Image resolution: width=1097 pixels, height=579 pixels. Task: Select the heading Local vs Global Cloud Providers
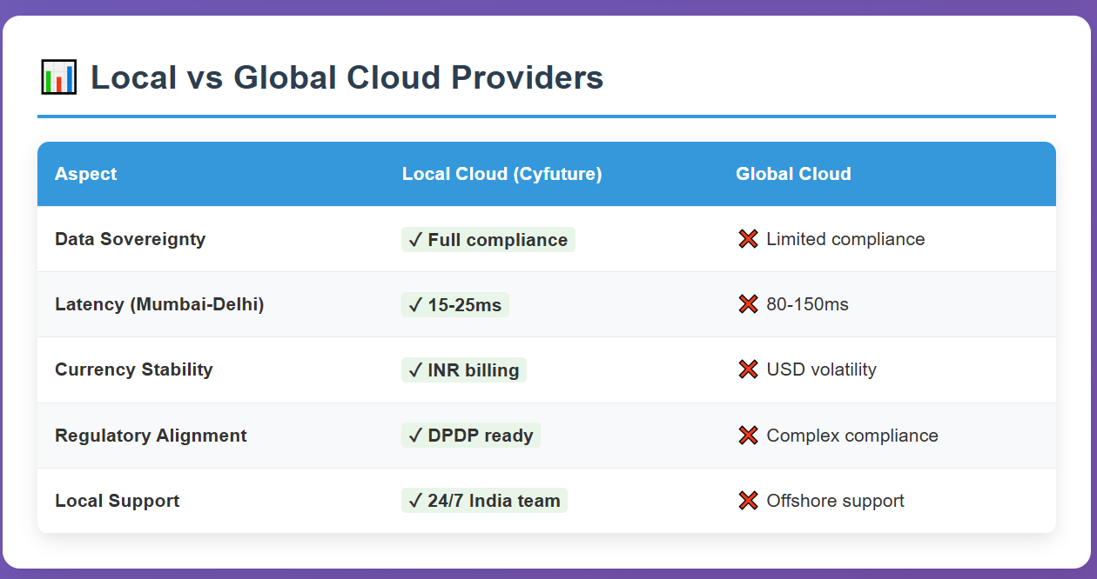click(x=347, y=77)
